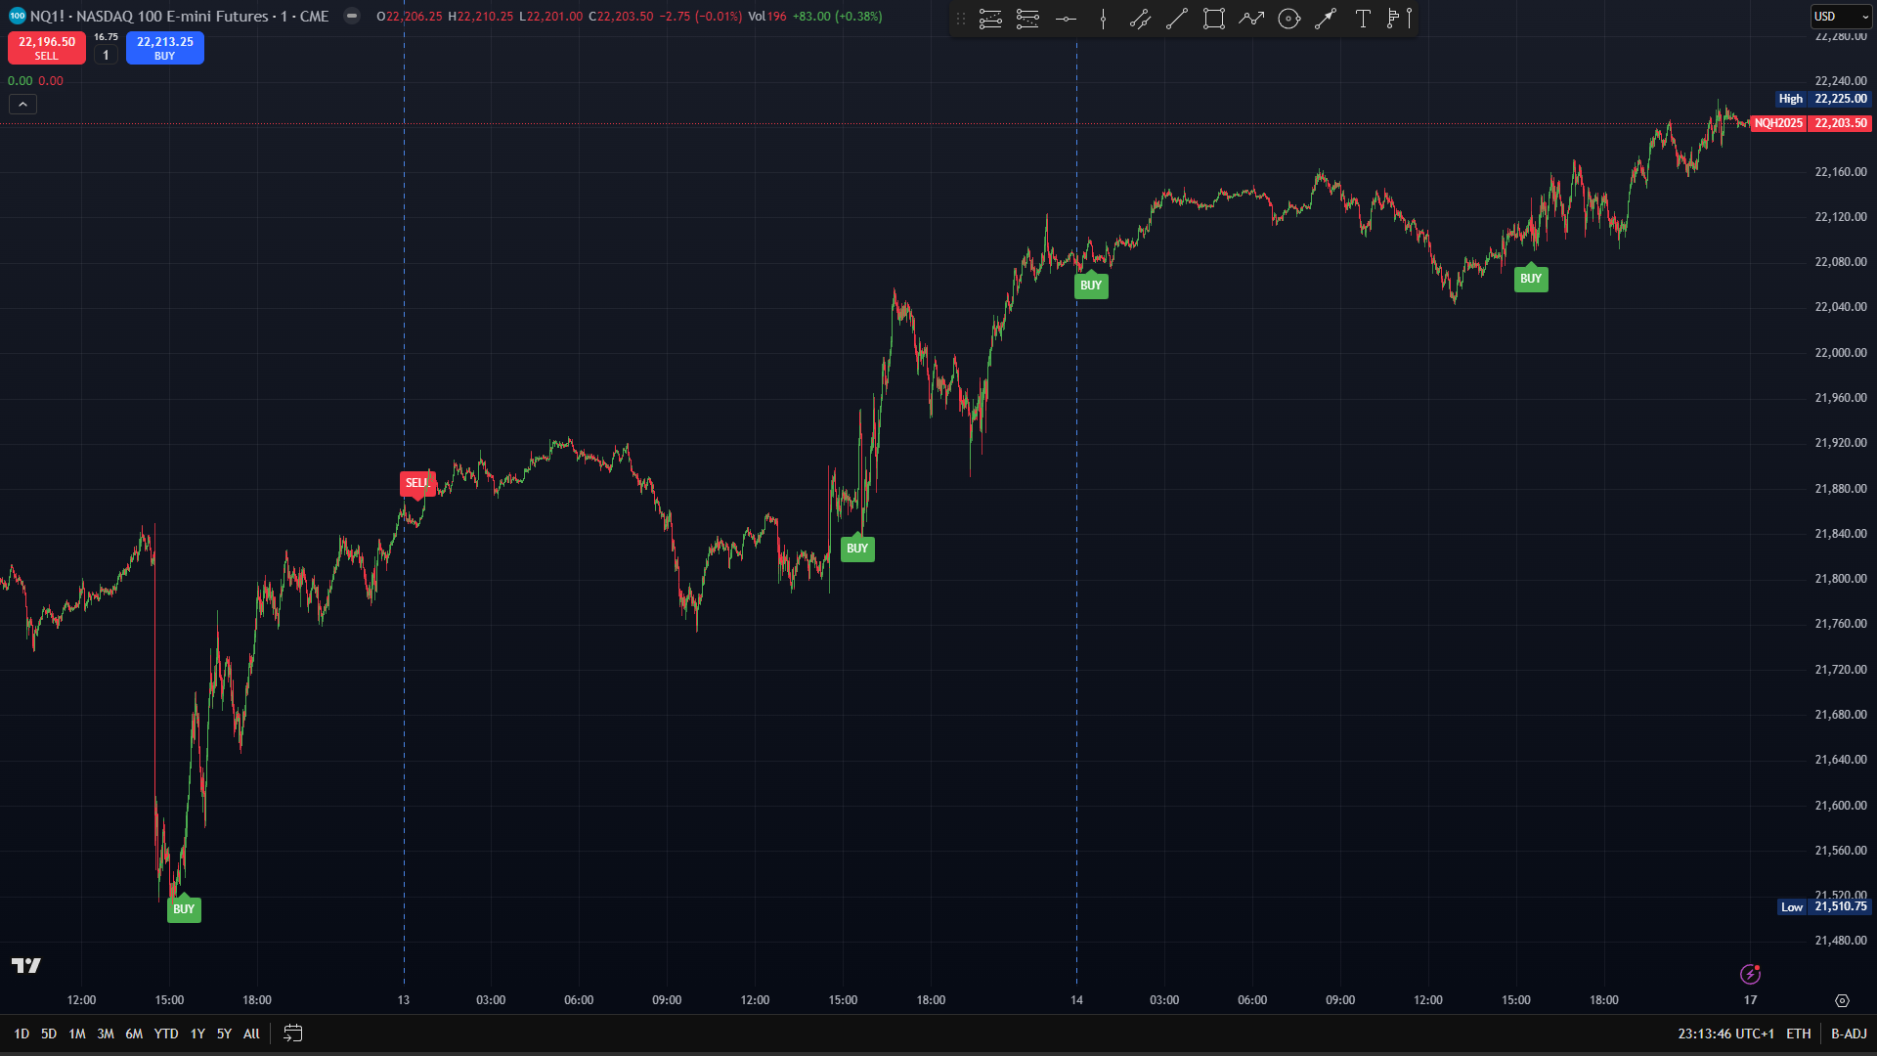Switch to the 6M time range
The height and width of the screenshot is (1056, 1877).
[x=134, y=1034]
